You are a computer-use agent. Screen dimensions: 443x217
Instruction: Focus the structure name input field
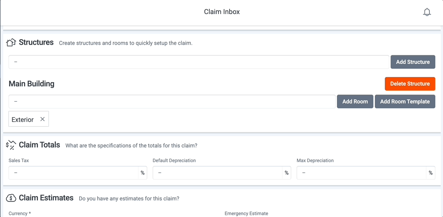click(199, 62)
